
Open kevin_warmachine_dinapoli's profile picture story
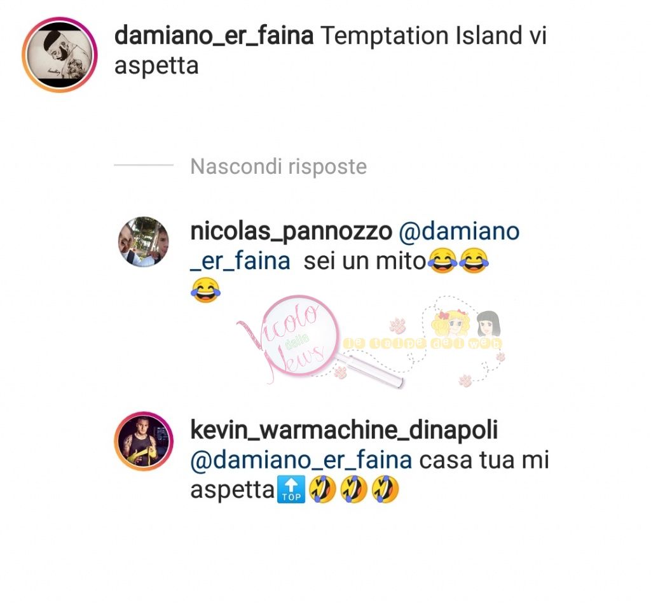144,441
